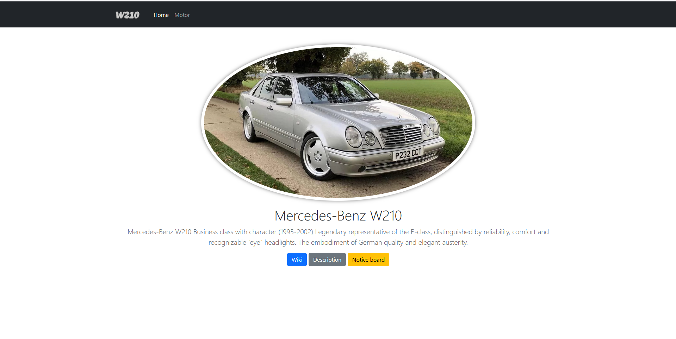676x339 pixels.
Task: Click the Mercedes-Benz W210 heading
Action: (x=338, y=216)
